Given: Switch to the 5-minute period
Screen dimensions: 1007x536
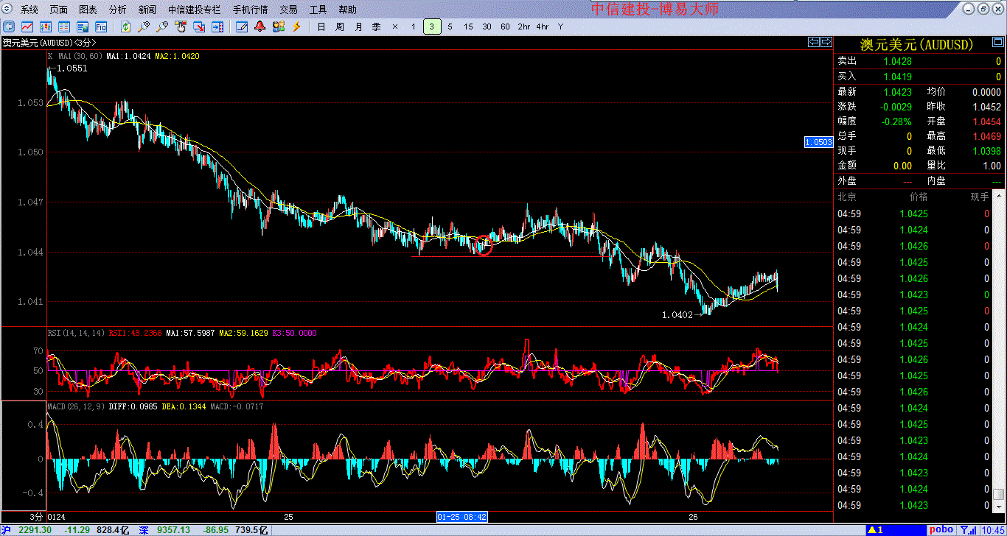Looking at the screenshot, I should pyautogui.click(x=450, y=27).
